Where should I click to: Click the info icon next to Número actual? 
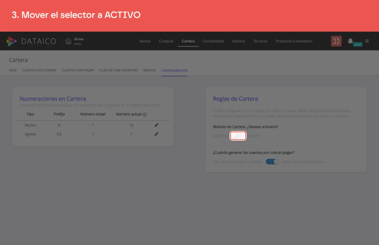coord(145,114)
